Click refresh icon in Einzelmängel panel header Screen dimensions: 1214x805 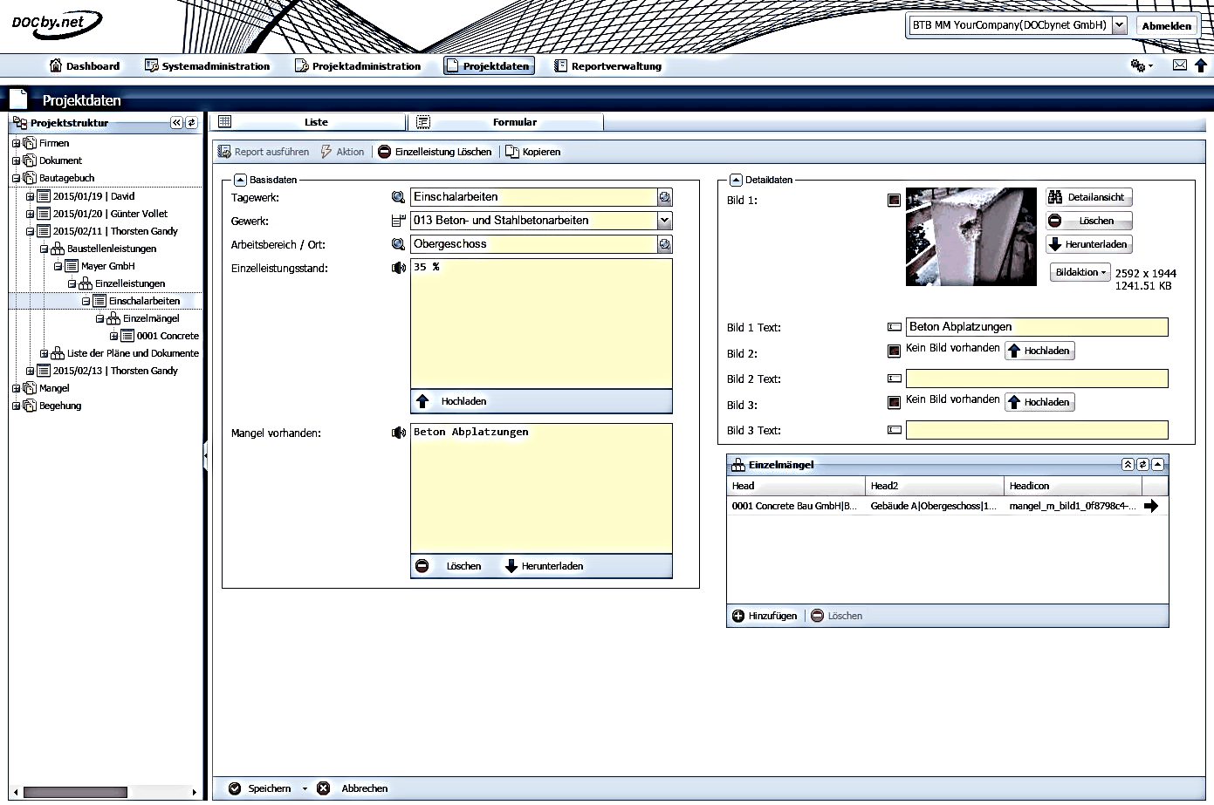point(1142,465)
